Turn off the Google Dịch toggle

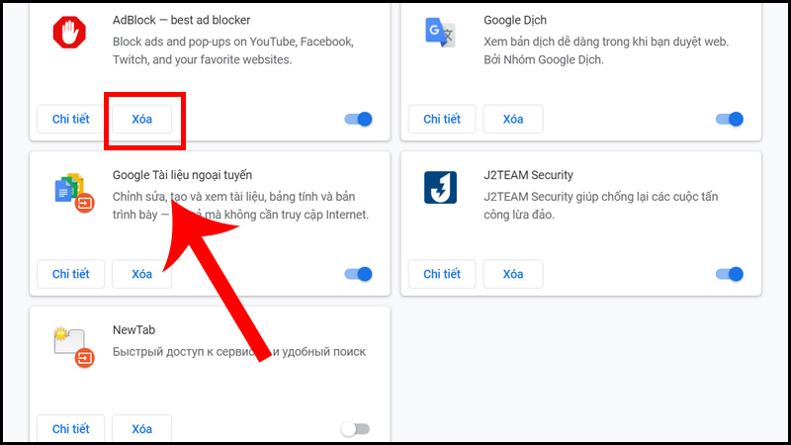pos(730,119)
